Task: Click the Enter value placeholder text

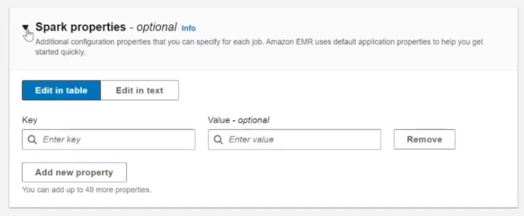Action: click(x=251, y=139)
